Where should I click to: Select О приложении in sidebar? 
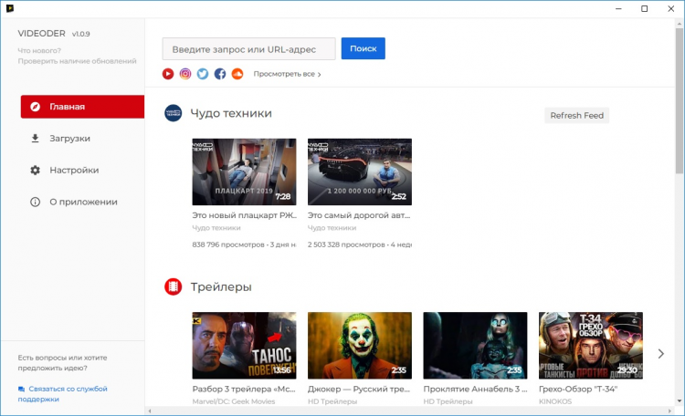click(82, 202)
